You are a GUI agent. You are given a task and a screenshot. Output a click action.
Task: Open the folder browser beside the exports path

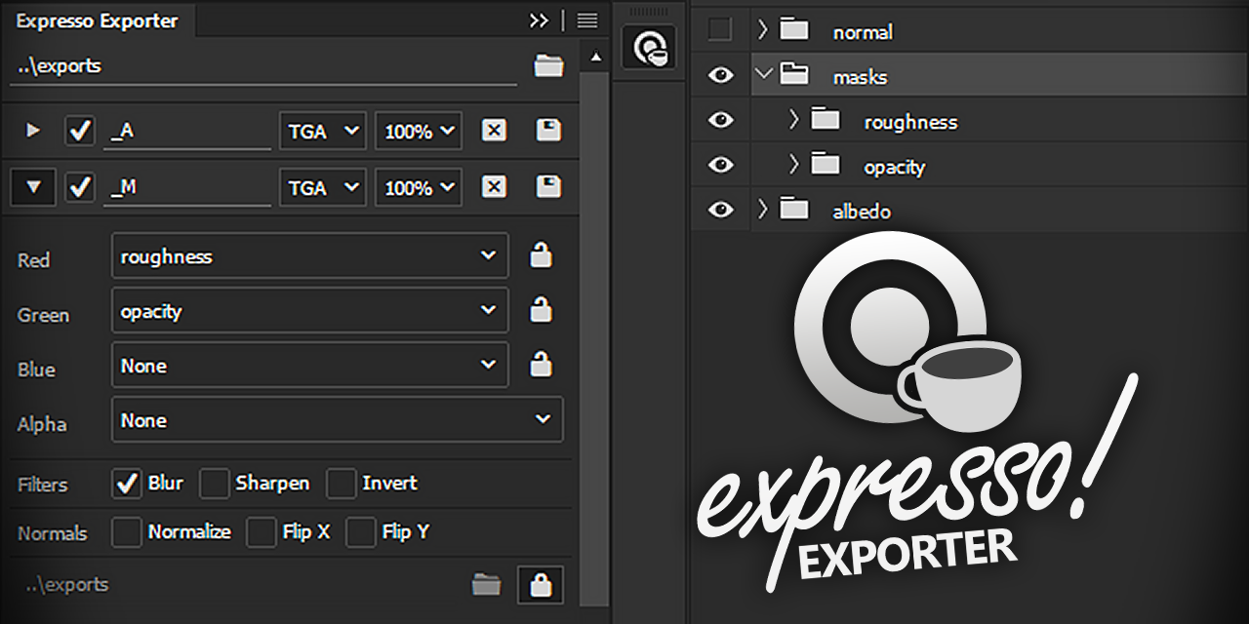point(548,66)
